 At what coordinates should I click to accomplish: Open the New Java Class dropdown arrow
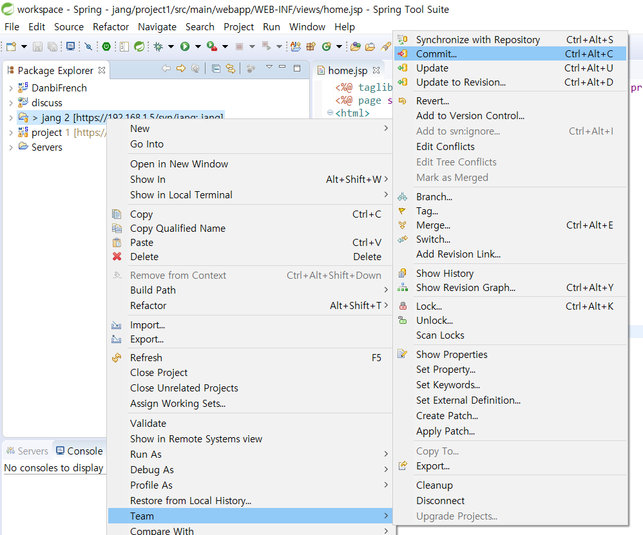coord(339,47)
